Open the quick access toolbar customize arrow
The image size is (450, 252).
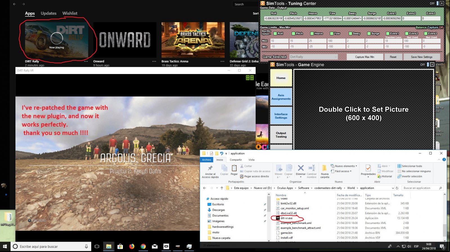point(226,154)
